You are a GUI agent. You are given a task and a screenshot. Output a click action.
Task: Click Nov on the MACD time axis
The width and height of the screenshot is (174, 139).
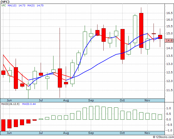[x=147, y=133]
